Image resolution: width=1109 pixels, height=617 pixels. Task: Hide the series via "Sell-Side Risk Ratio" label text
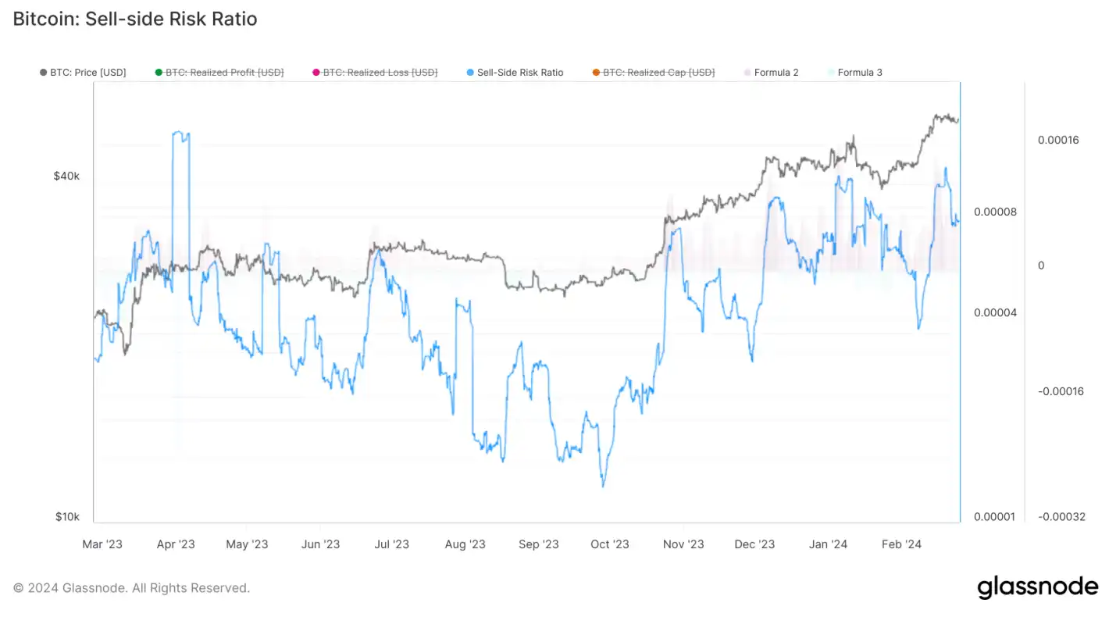pos(520,73)
